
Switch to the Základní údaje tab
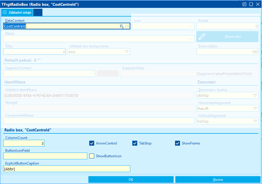coord(17,12)
